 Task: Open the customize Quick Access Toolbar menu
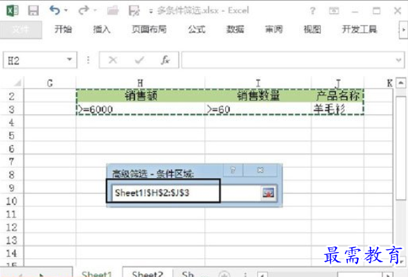[x=150, y=11]
